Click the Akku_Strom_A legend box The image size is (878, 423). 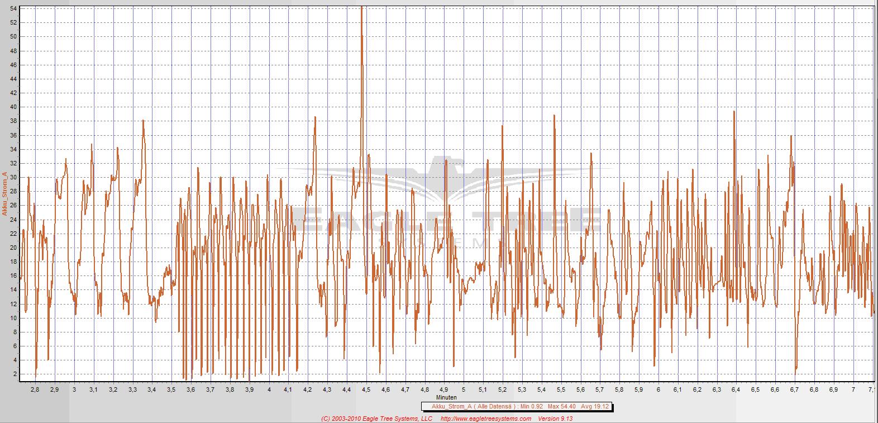click(x=517, y=407)
